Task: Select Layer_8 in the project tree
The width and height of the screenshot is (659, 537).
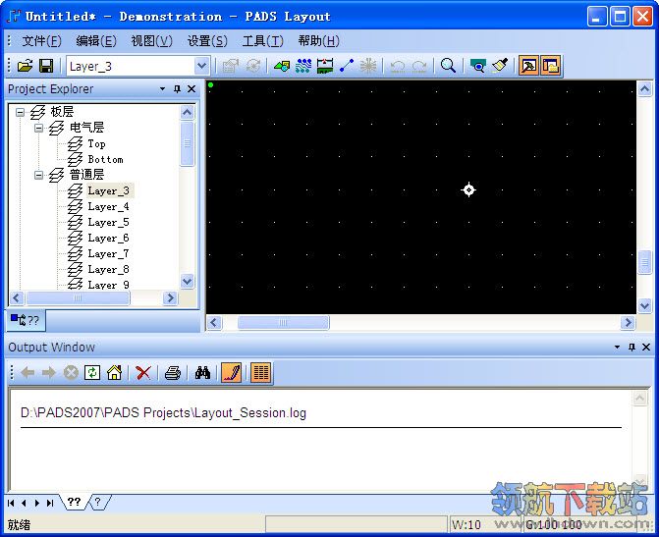Action: click(x=108, y=269)
